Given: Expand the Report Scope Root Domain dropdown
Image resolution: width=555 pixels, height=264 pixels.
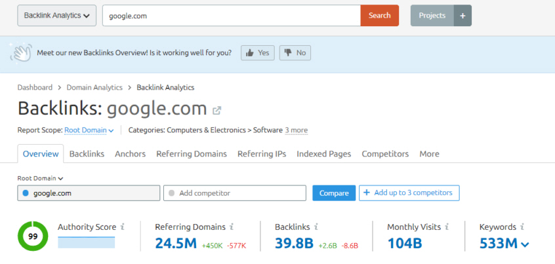Looking at the screenshot, I should 89,130.
